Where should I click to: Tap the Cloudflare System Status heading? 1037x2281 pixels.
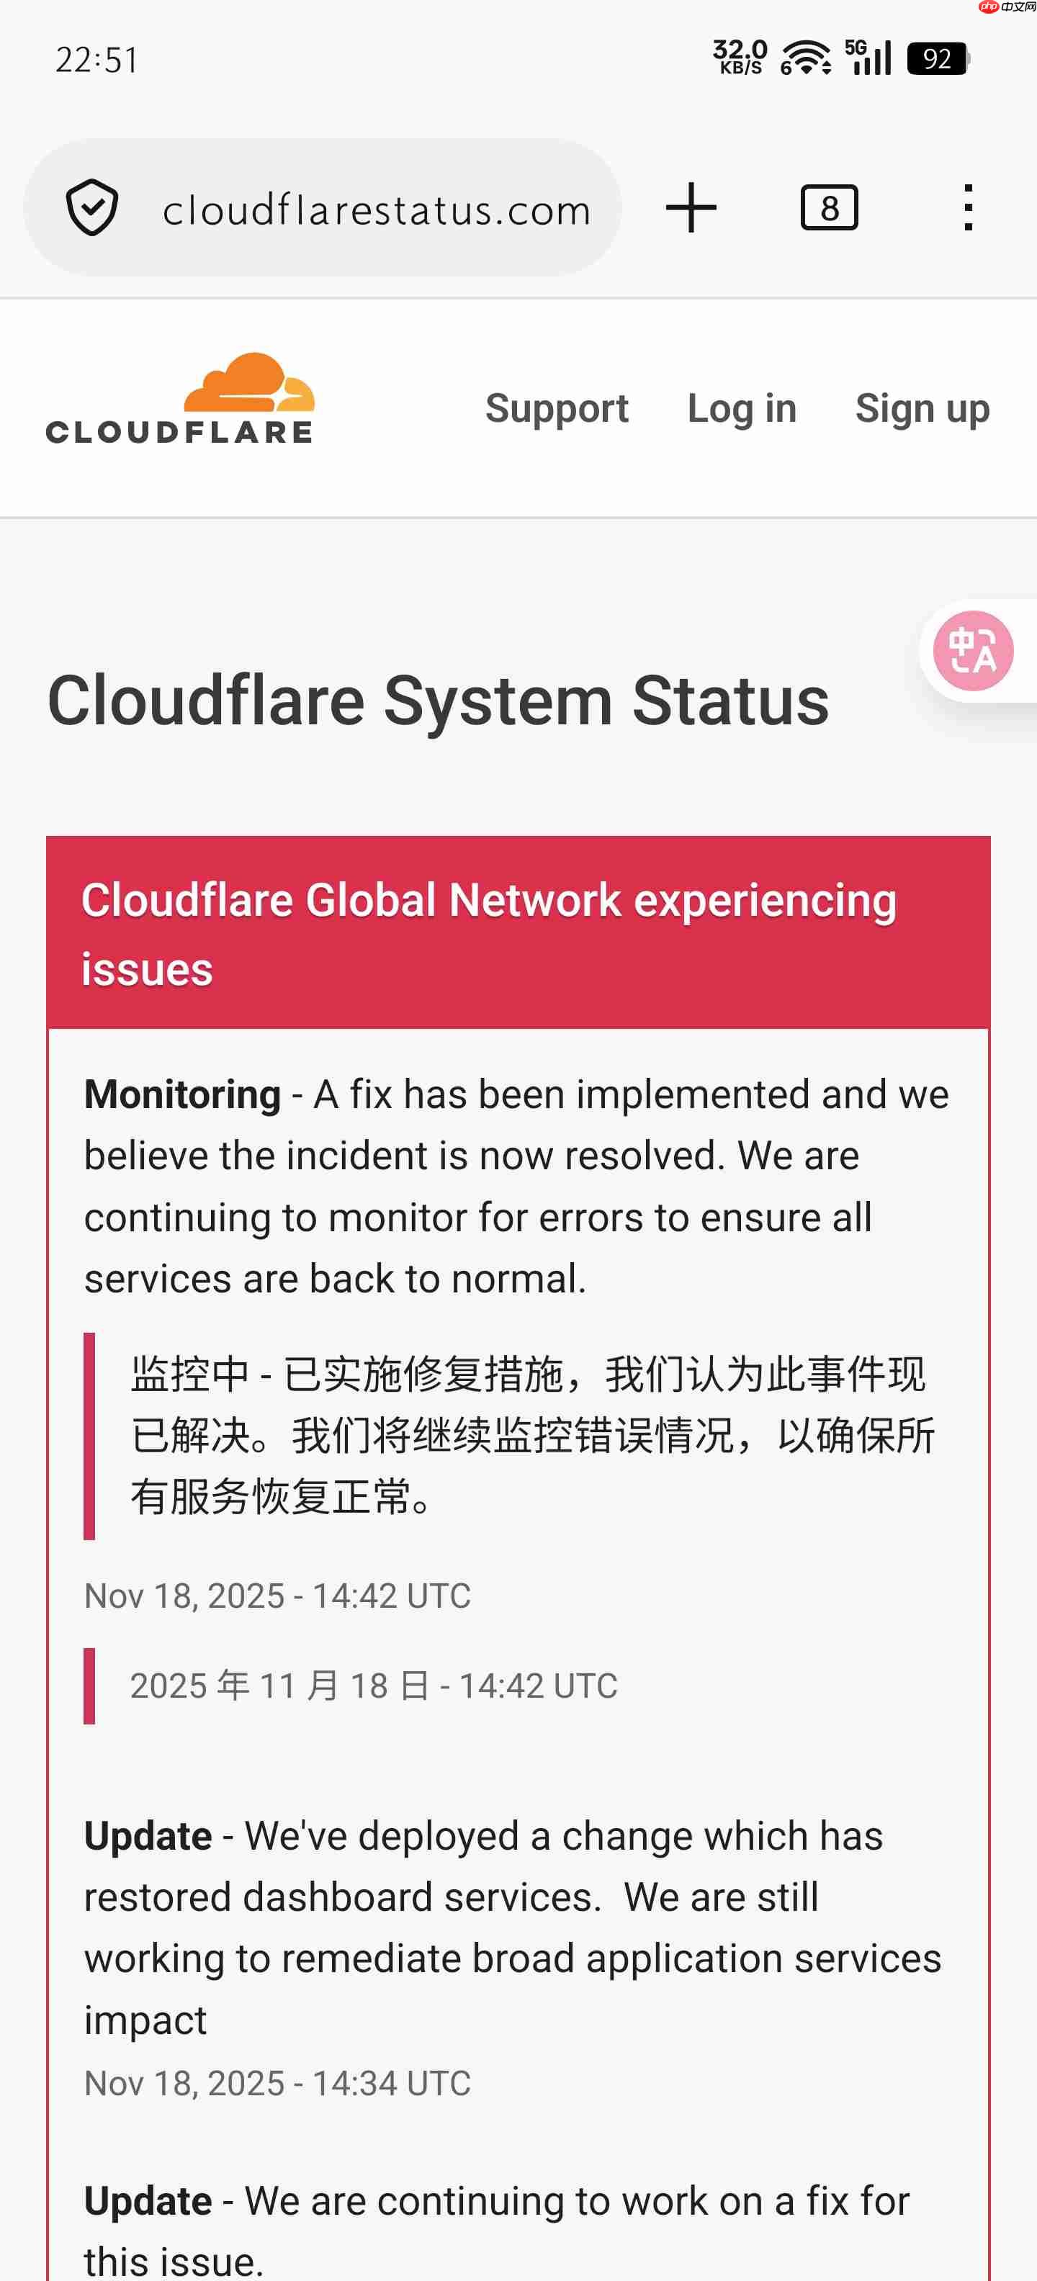tap(437, 700)
